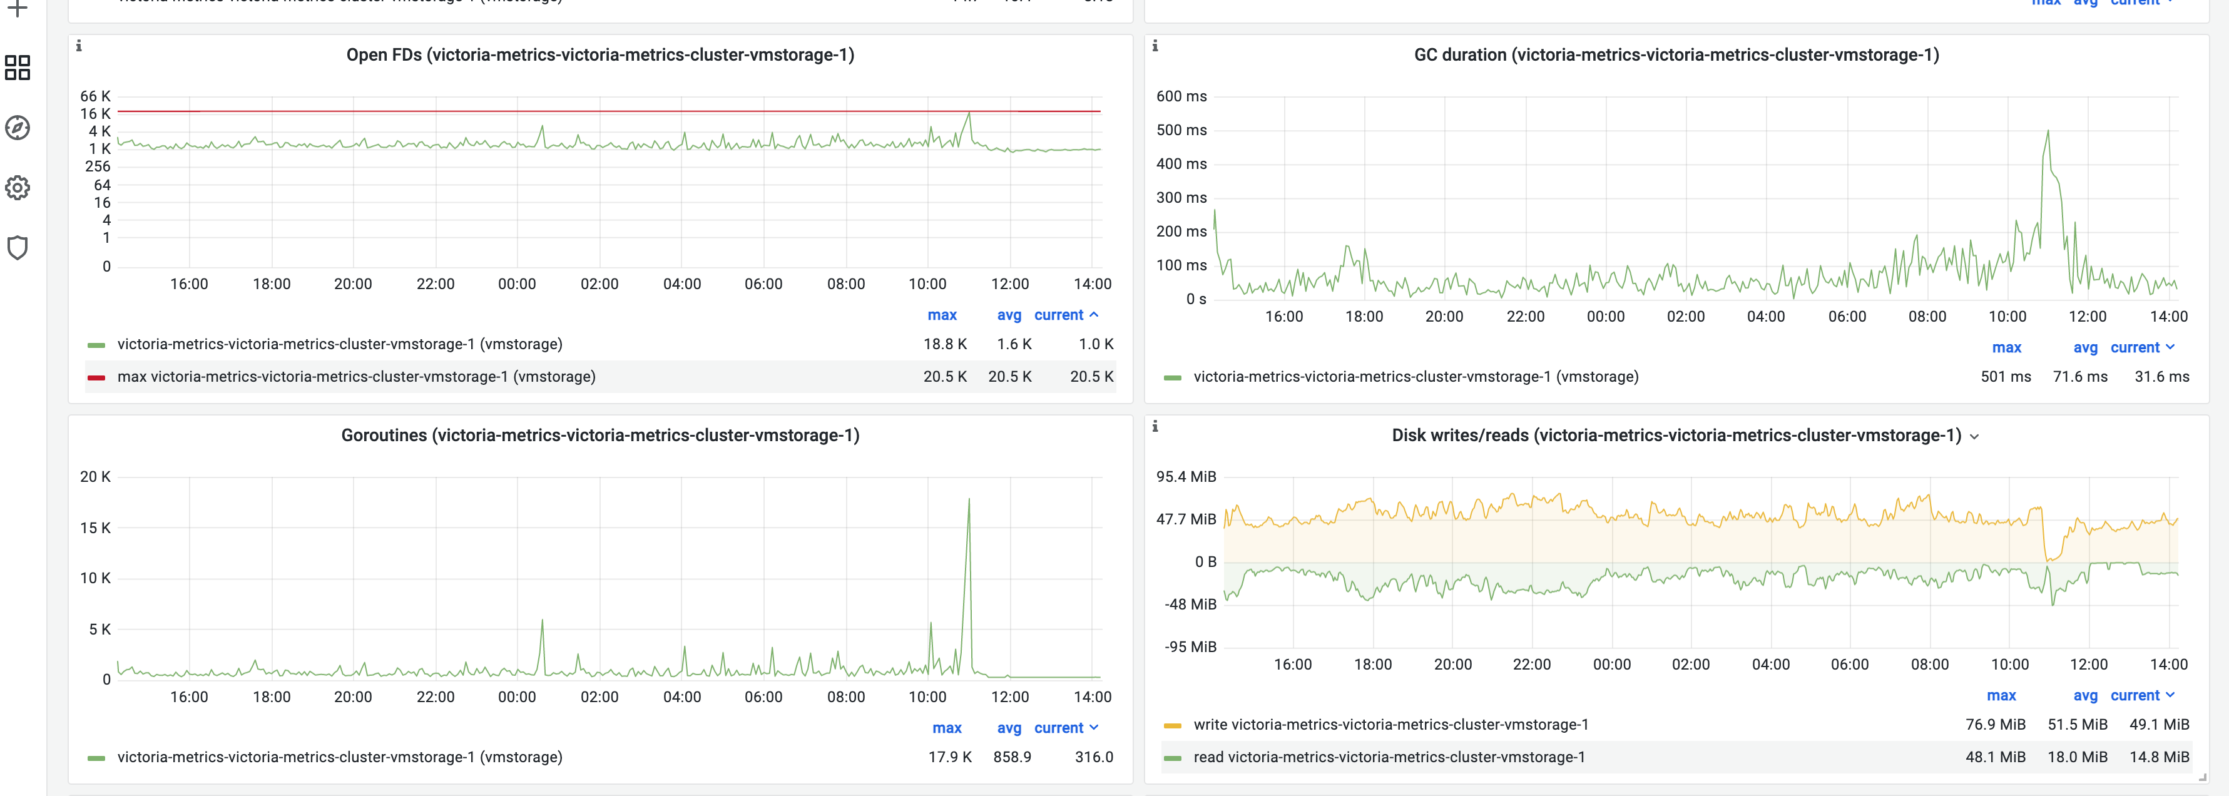
Task: Open the Dashboards grid icon in sidebar
Action: coord(18,68)
